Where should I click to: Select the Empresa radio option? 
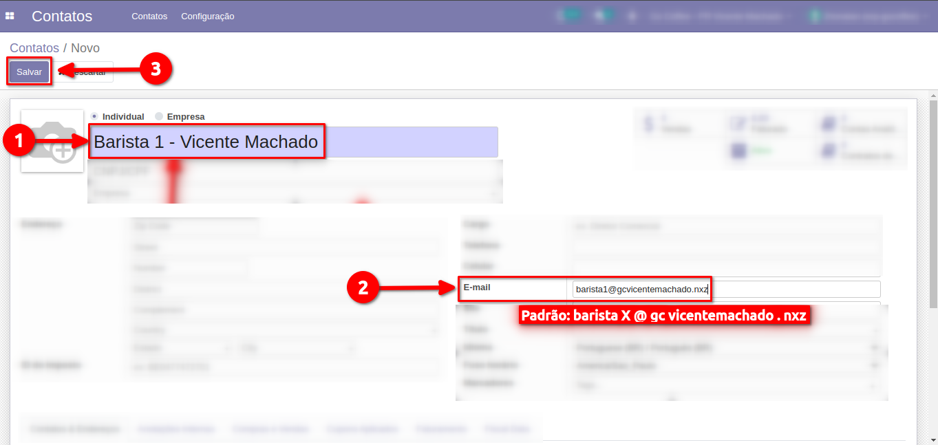pyautogui.click(x=159, y=117)
